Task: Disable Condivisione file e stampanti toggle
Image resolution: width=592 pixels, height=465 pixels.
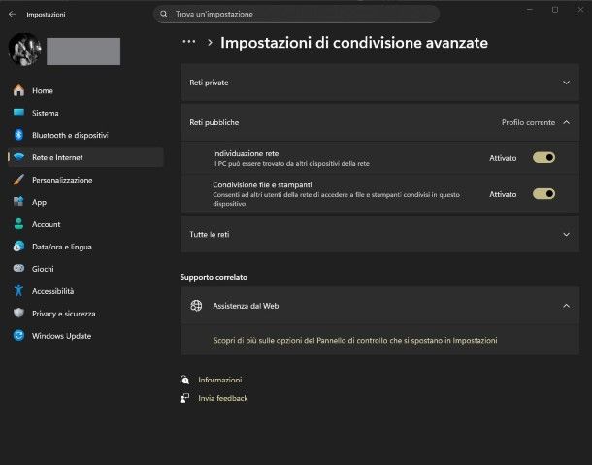Action: (543, 193)
